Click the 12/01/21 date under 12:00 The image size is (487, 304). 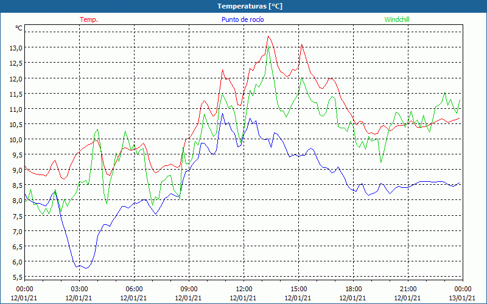coord(243,298)
